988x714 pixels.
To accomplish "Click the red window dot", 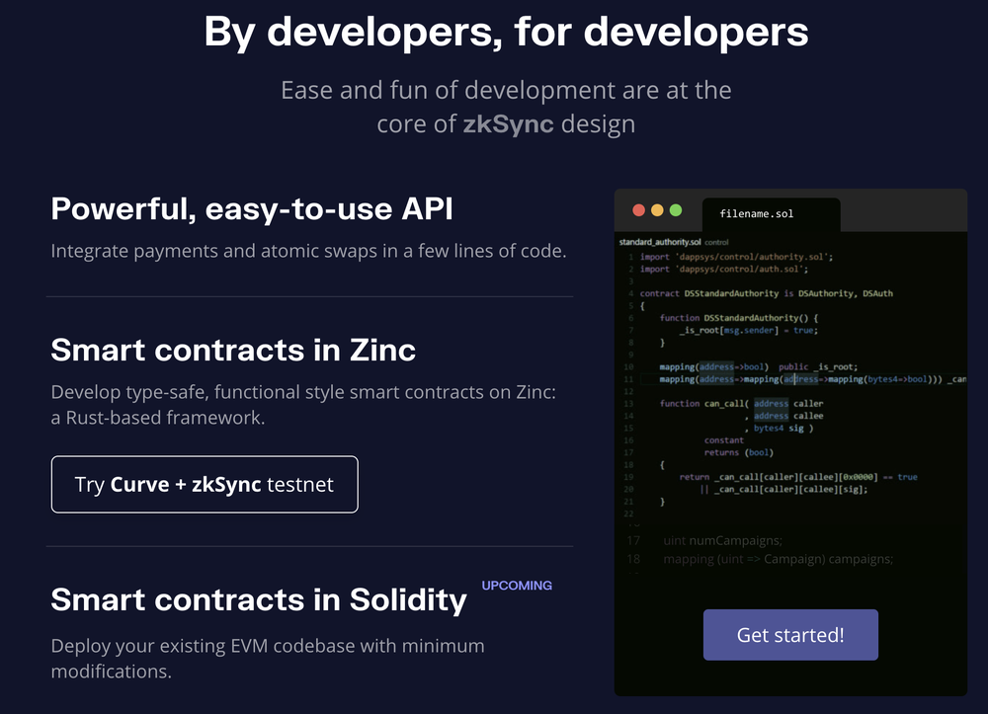I will point(638,210).
